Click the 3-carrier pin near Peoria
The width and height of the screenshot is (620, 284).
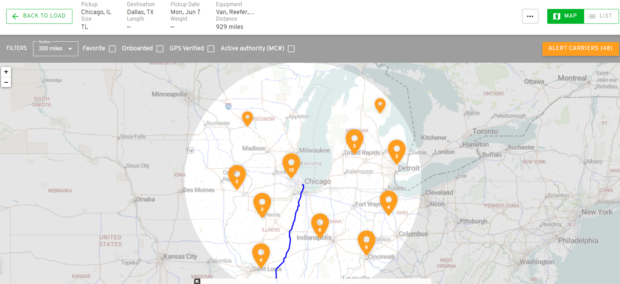262,205
